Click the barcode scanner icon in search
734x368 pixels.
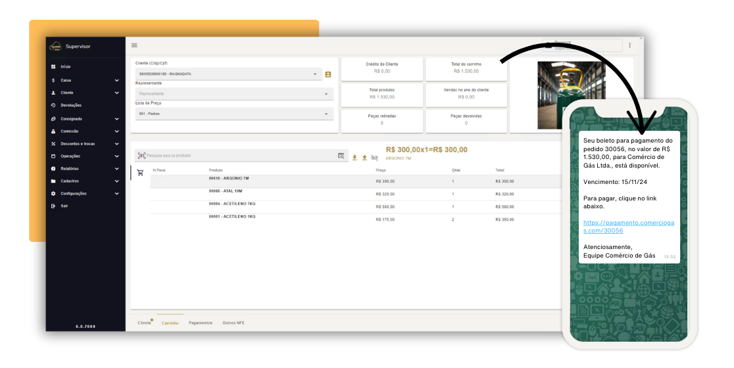(x=141, y=156)
